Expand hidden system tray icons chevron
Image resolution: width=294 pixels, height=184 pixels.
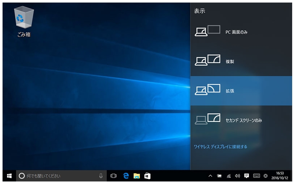click(x=210, y=176)
